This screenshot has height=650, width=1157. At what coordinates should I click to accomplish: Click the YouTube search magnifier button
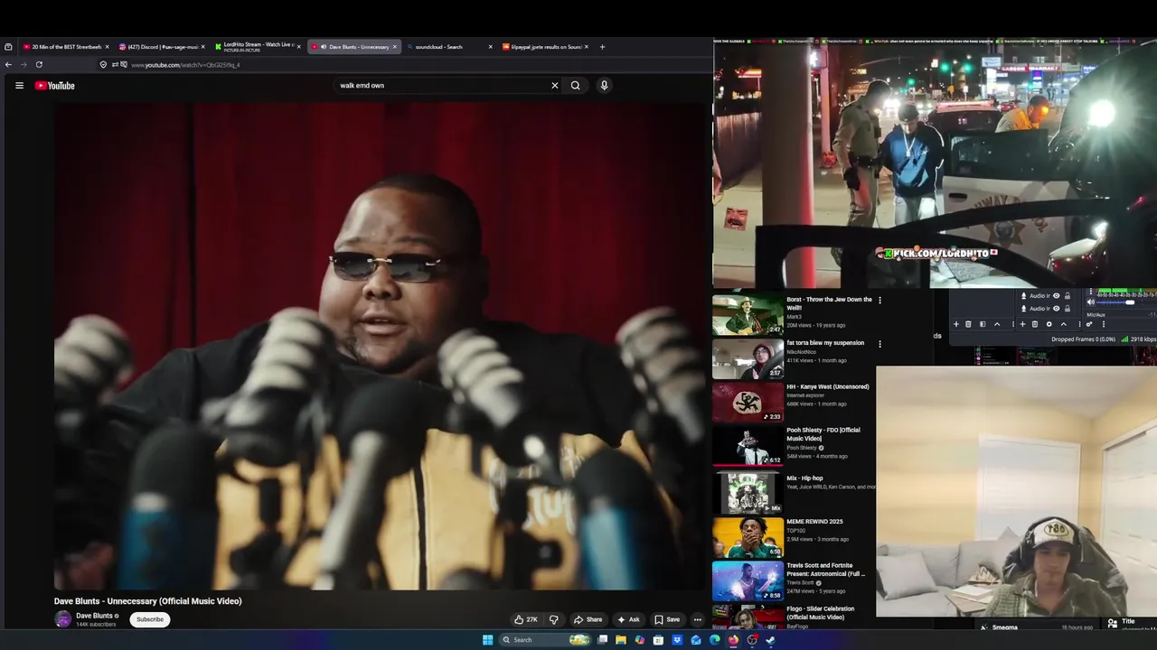click(575, 86)
